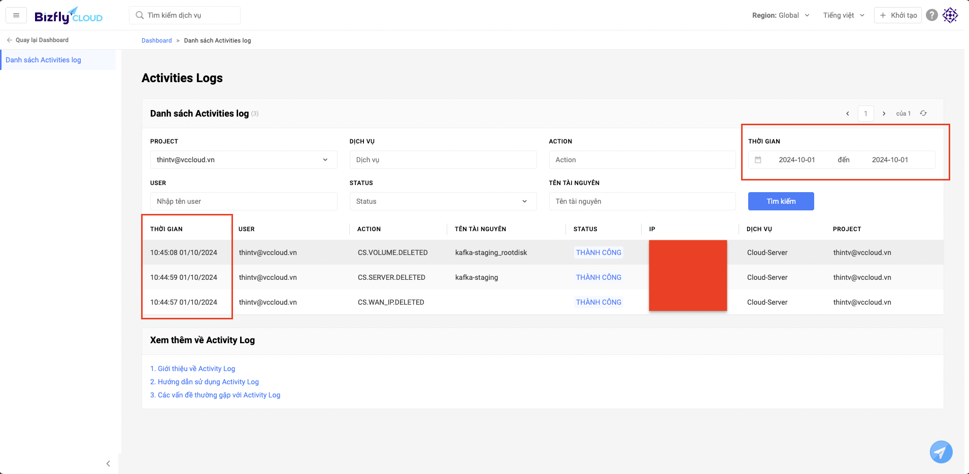Change language from Tiếng việt dropdown
The image size is (969, 474).
pyautogui.click(x=843, y=15)
